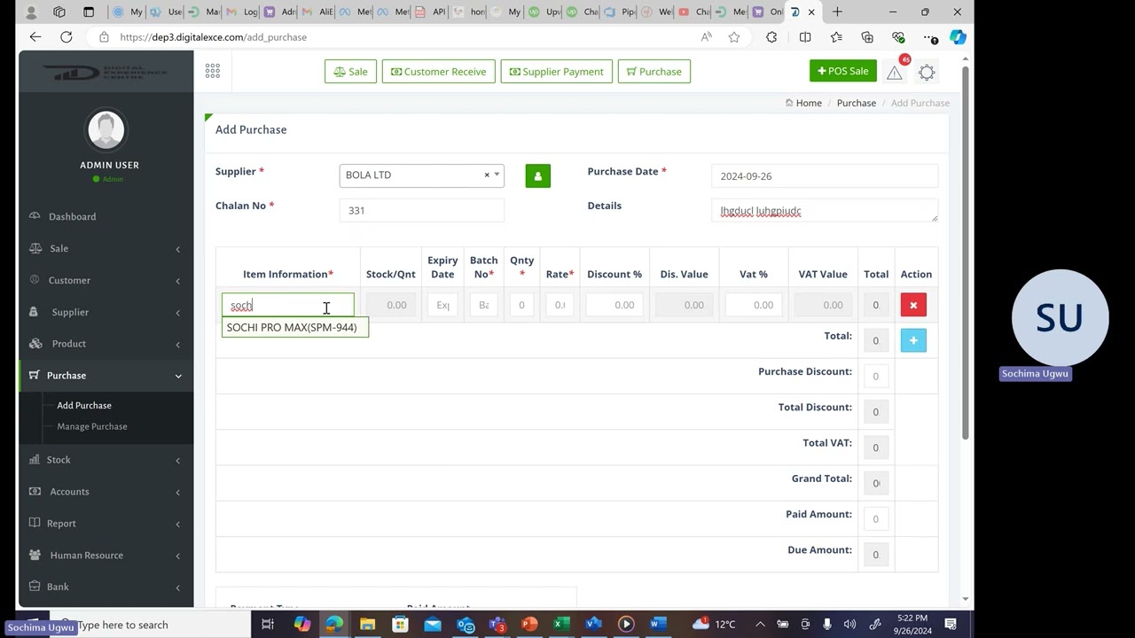Expand the Stock sidebar menu
This screenshot has height=638, width=1135.
(106, 460)
